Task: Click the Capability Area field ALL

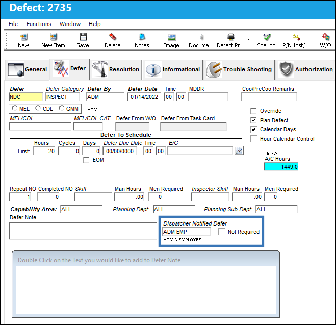Action: (82, 209)
